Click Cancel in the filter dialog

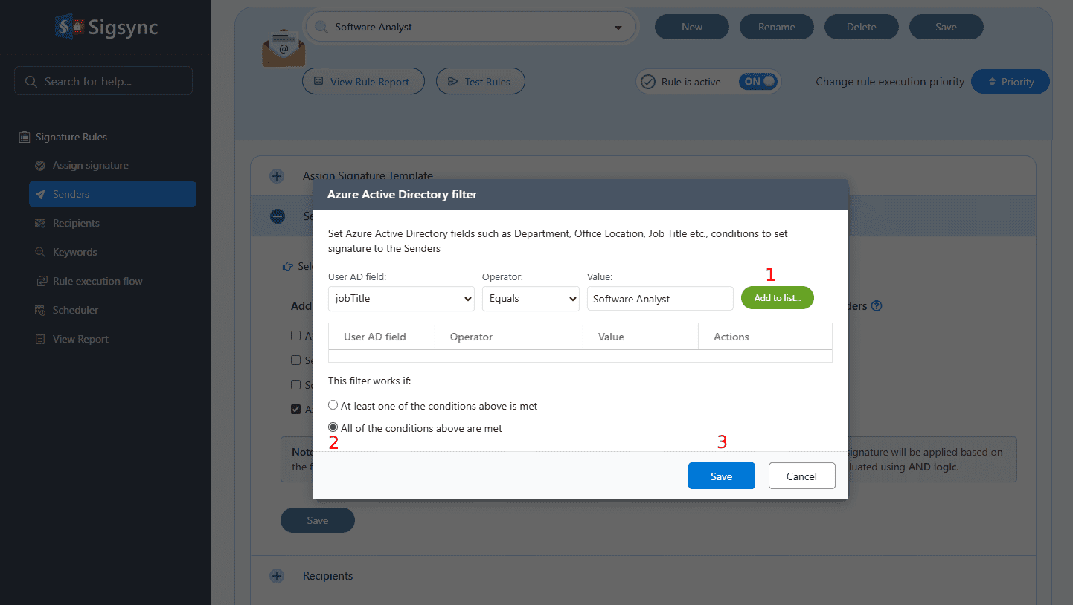[801, 476]
